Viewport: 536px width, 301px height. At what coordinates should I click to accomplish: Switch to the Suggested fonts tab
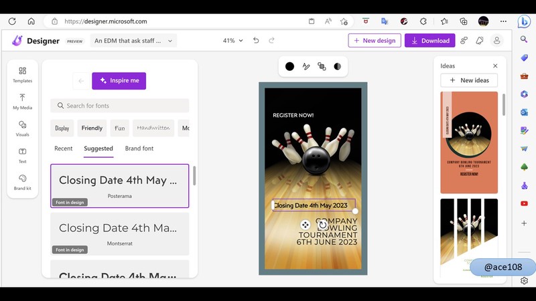coord(98,148)
